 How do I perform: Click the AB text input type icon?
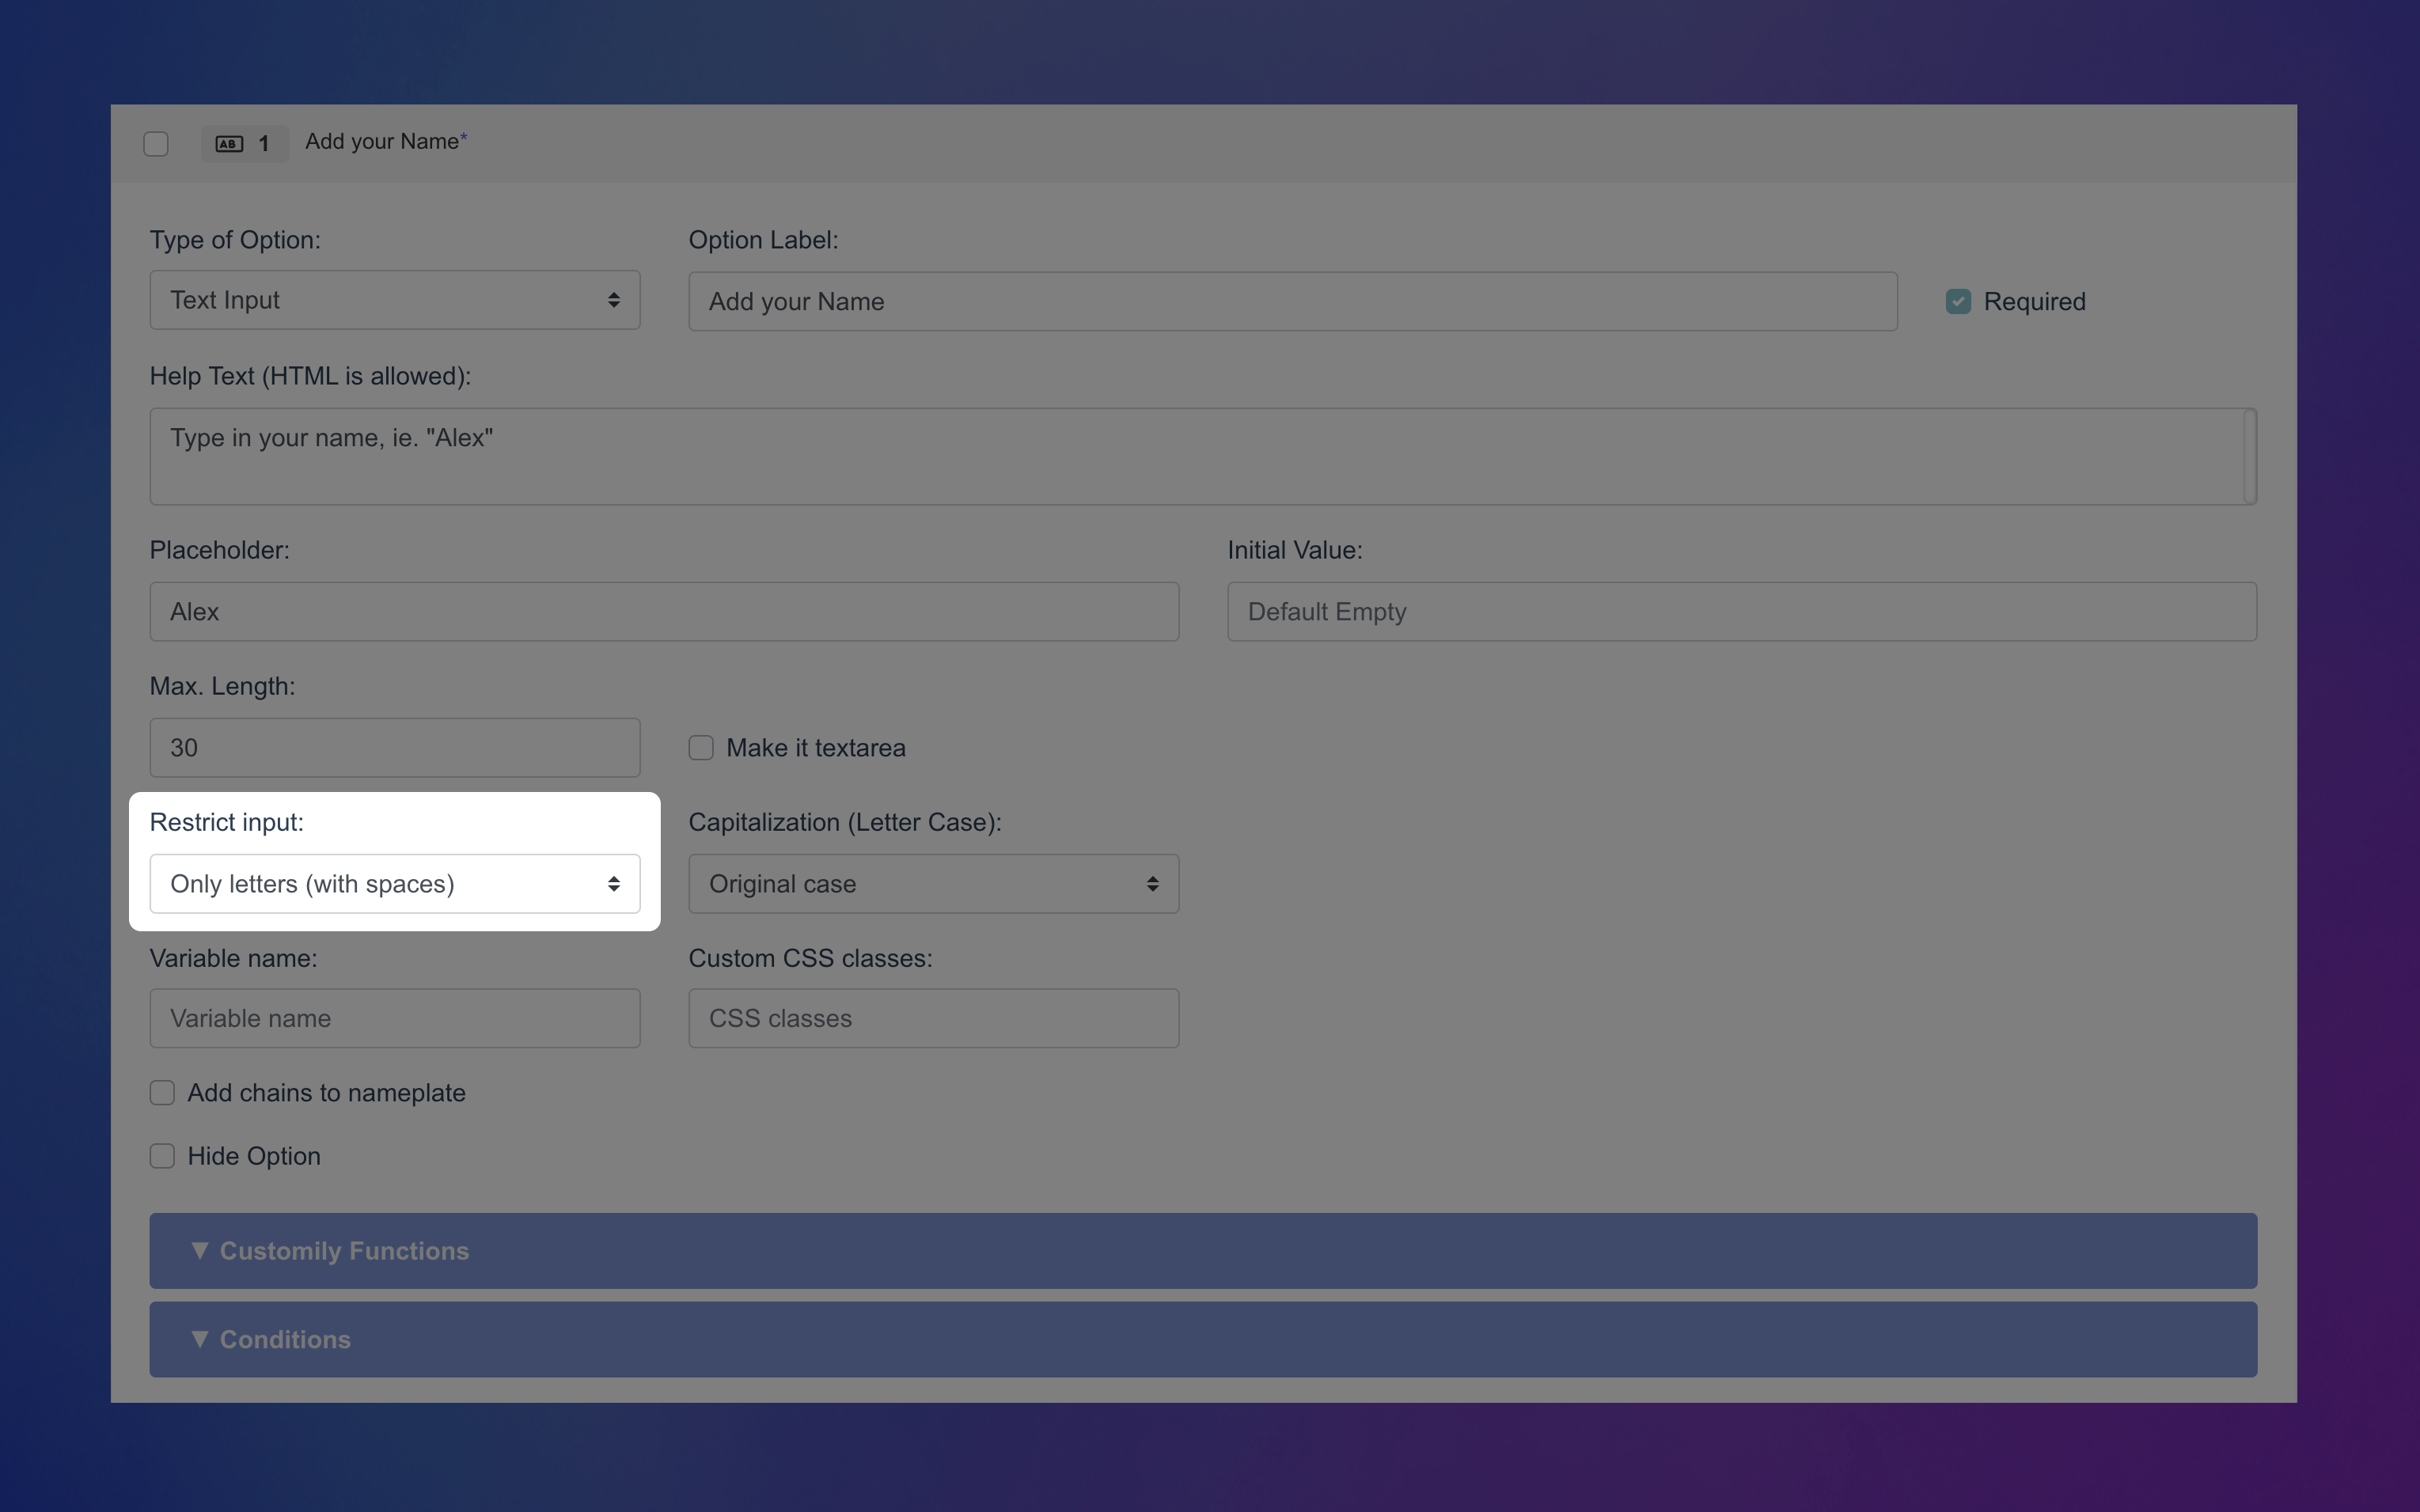click(x=228, y=143)
